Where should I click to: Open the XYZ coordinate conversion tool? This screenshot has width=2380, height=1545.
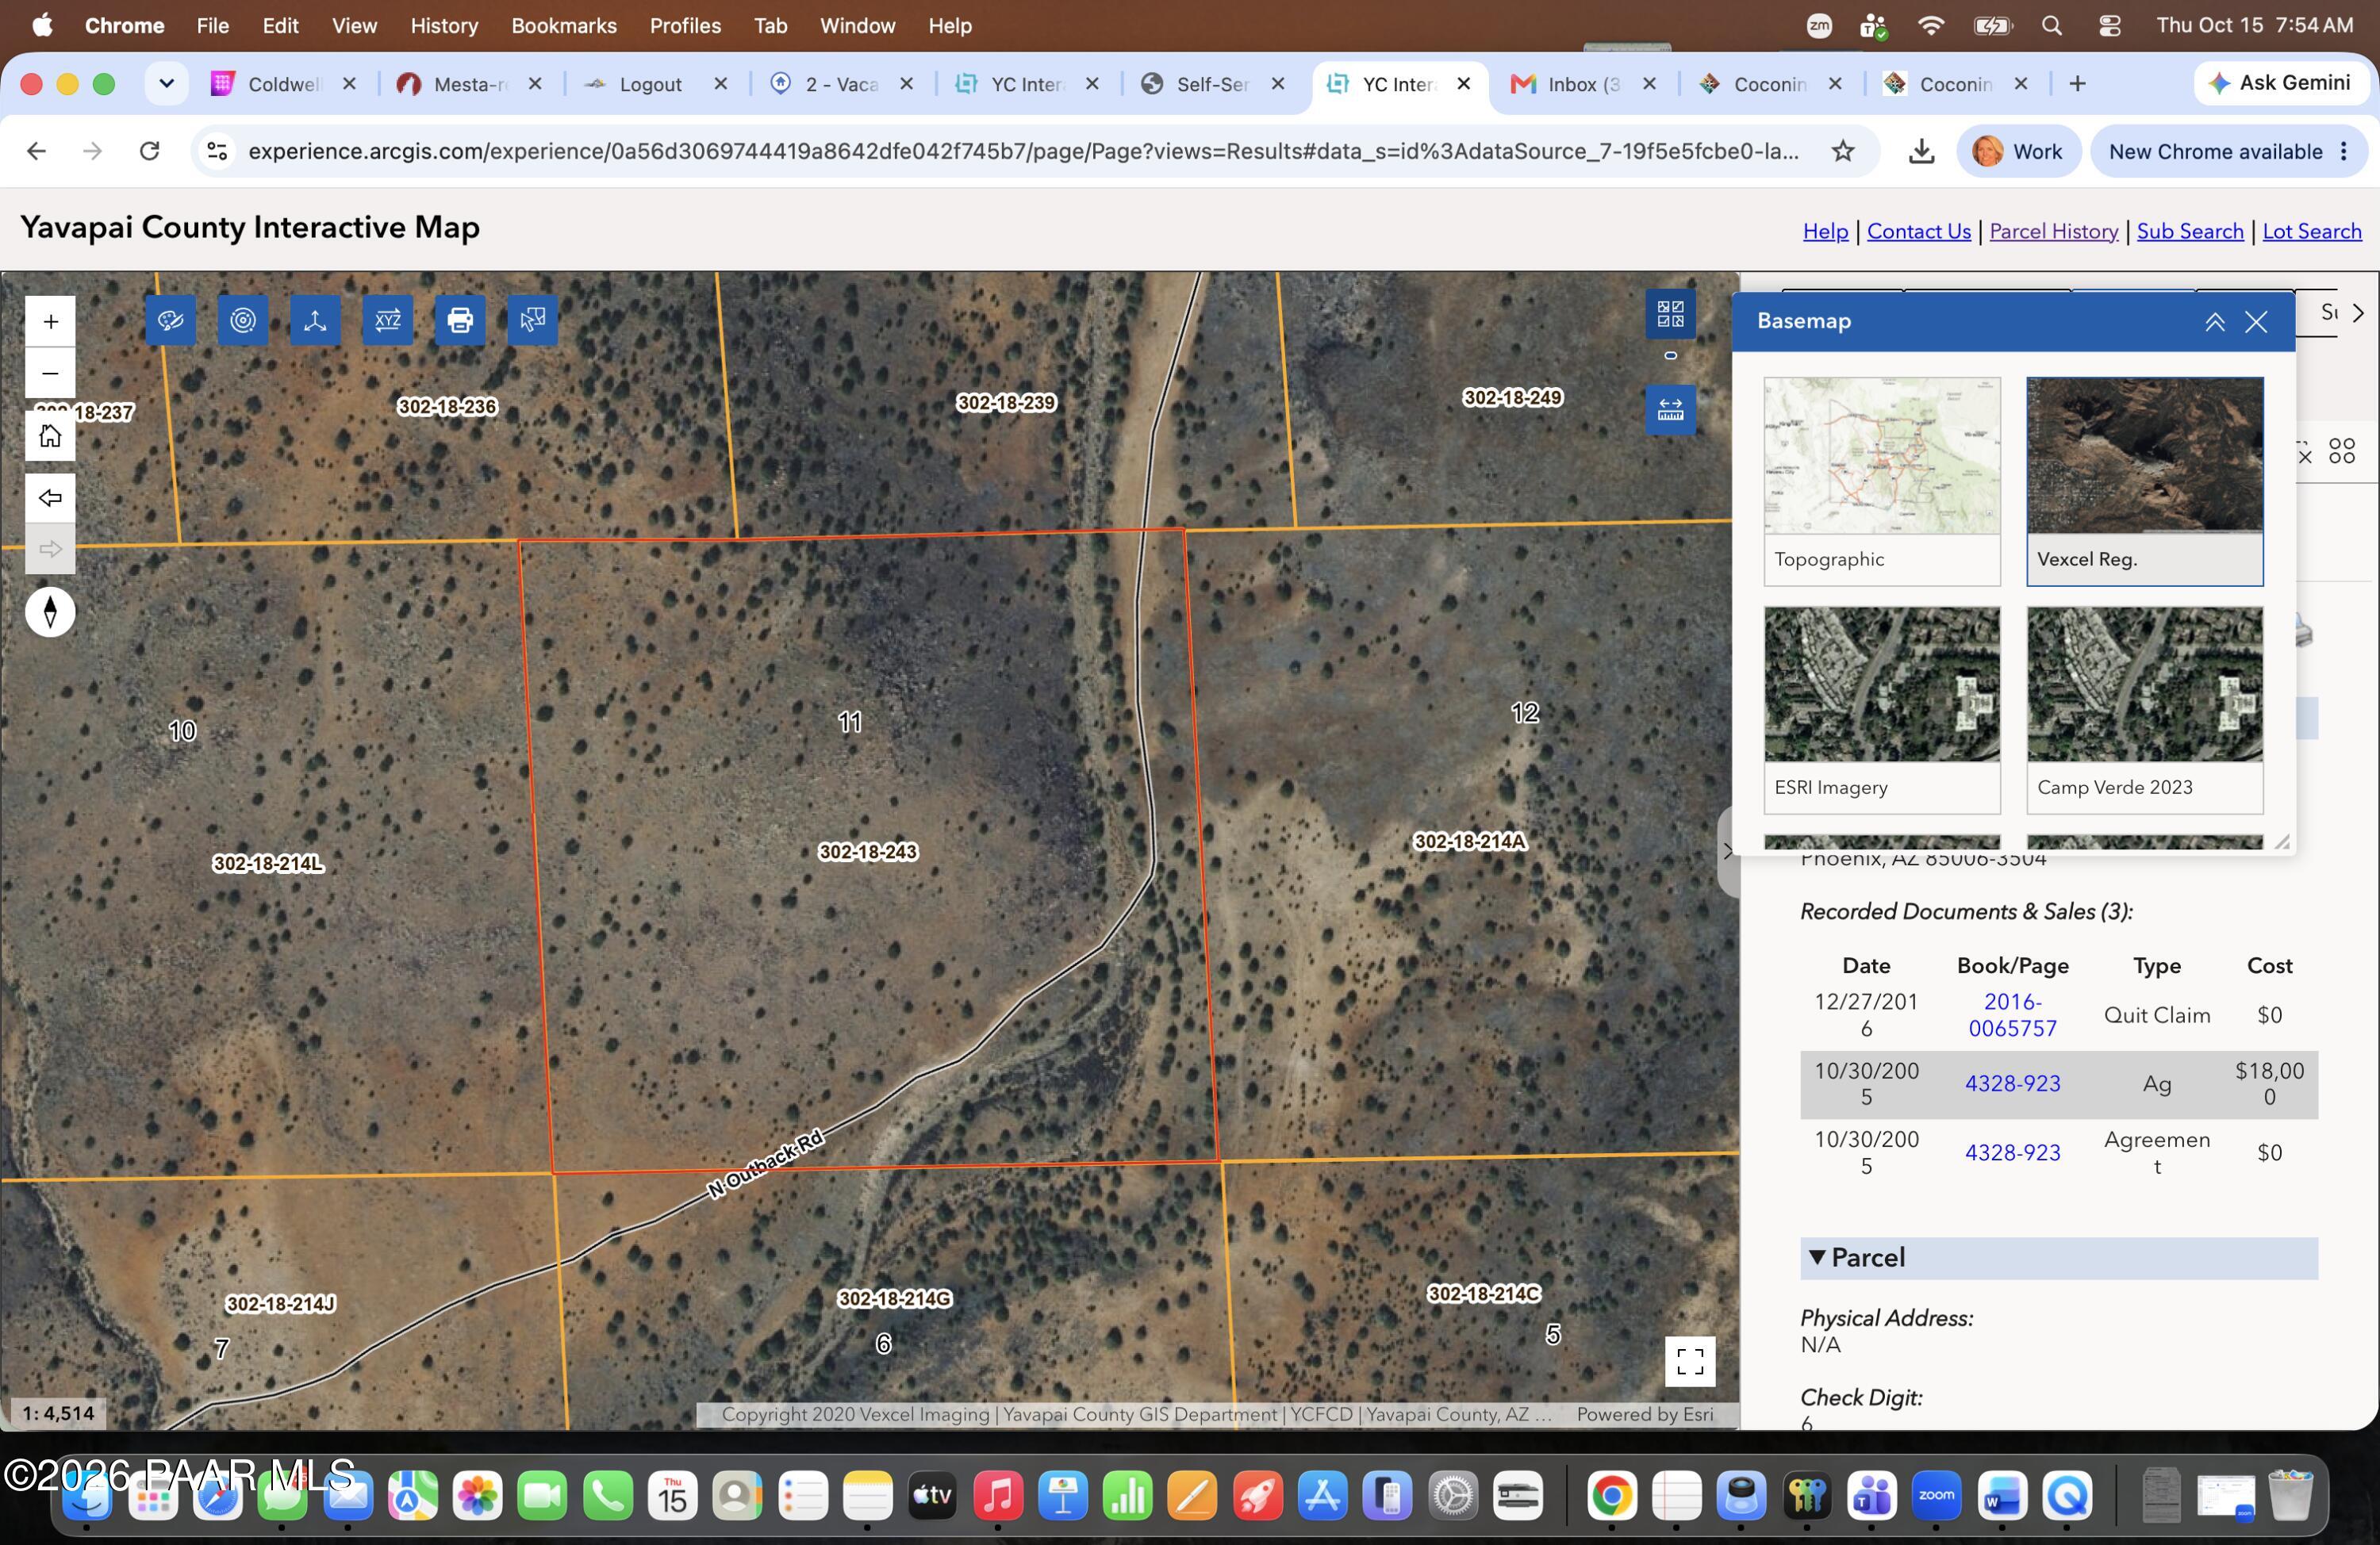(388, 320)
